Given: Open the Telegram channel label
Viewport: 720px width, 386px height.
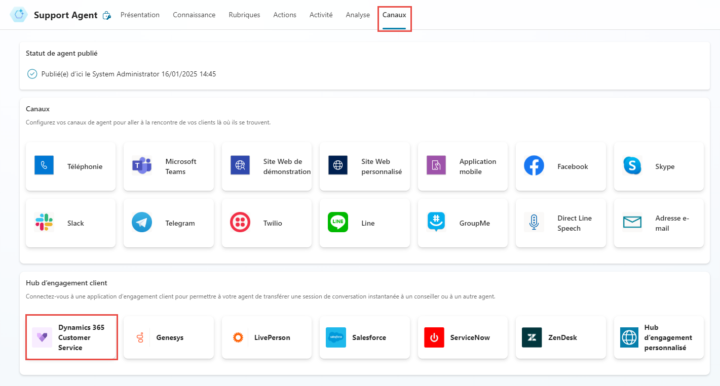Looking at the screenshot, I should point(180,223).
